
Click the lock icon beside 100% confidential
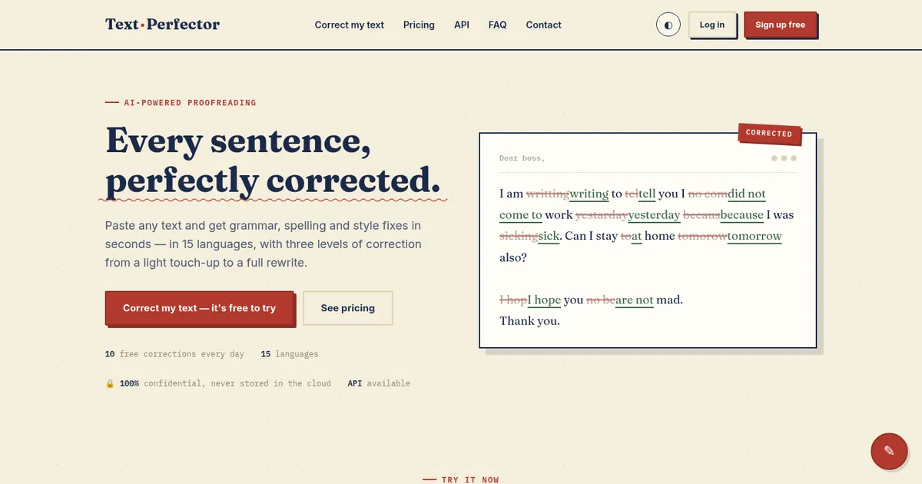click(x=110, y=383)
